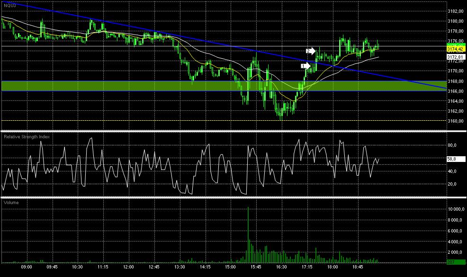This screenshot has width=467, height=277.
Task: Select the NQU3 symbol label
Action: point(10,6)
